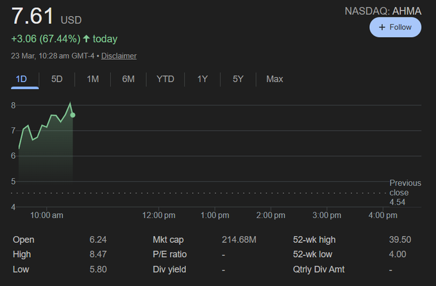Click the High value 8.47
Screen dimensions: 436x286
(98, 255)
